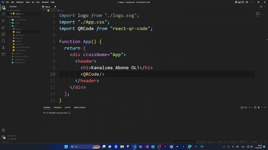
Task: Open the Go menu
Action: click(x=33, y=2)
